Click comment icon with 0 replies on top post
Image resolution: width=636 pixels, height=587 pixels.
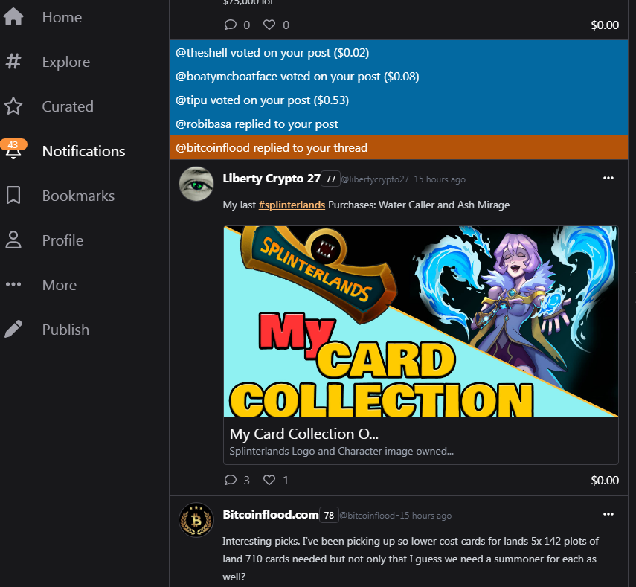coord(231,25)
